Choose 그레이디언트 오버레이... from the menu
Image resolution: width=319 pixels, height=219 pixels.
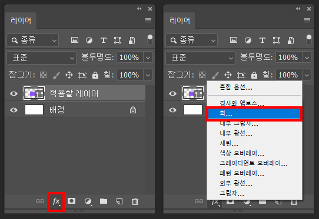[254, 163]
